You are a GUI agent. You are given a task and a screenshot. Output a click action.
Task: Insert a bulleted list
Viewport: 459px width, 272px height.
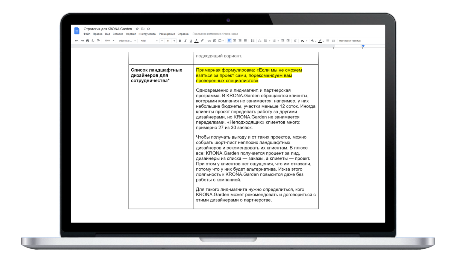point(265,41)
